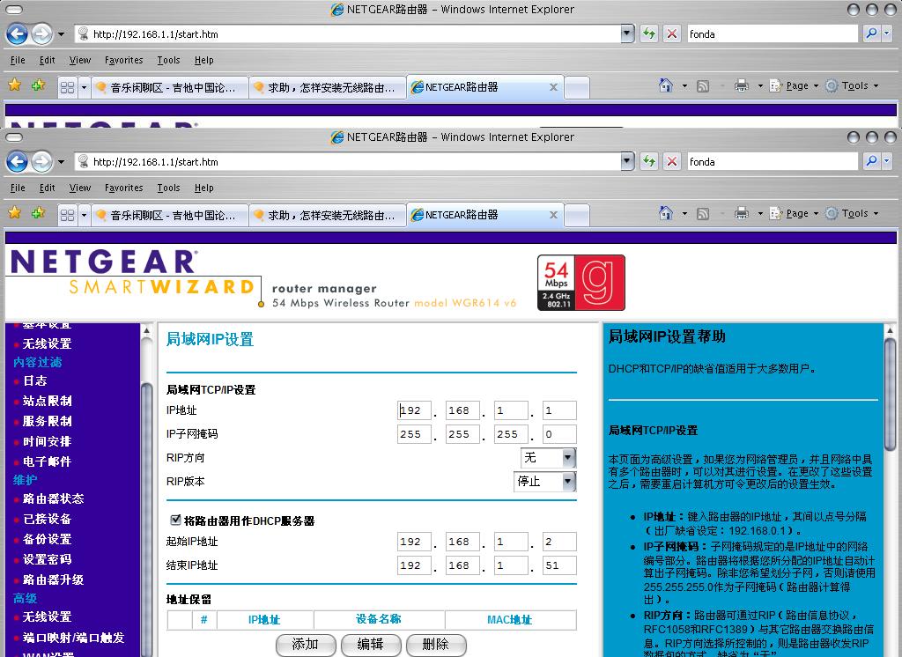Open 站点限制 in sidebar

click(x=48, y=401)
